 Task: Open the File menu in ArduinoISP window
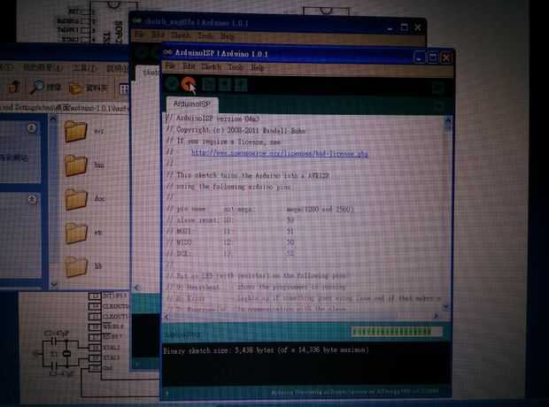[170, 66]
